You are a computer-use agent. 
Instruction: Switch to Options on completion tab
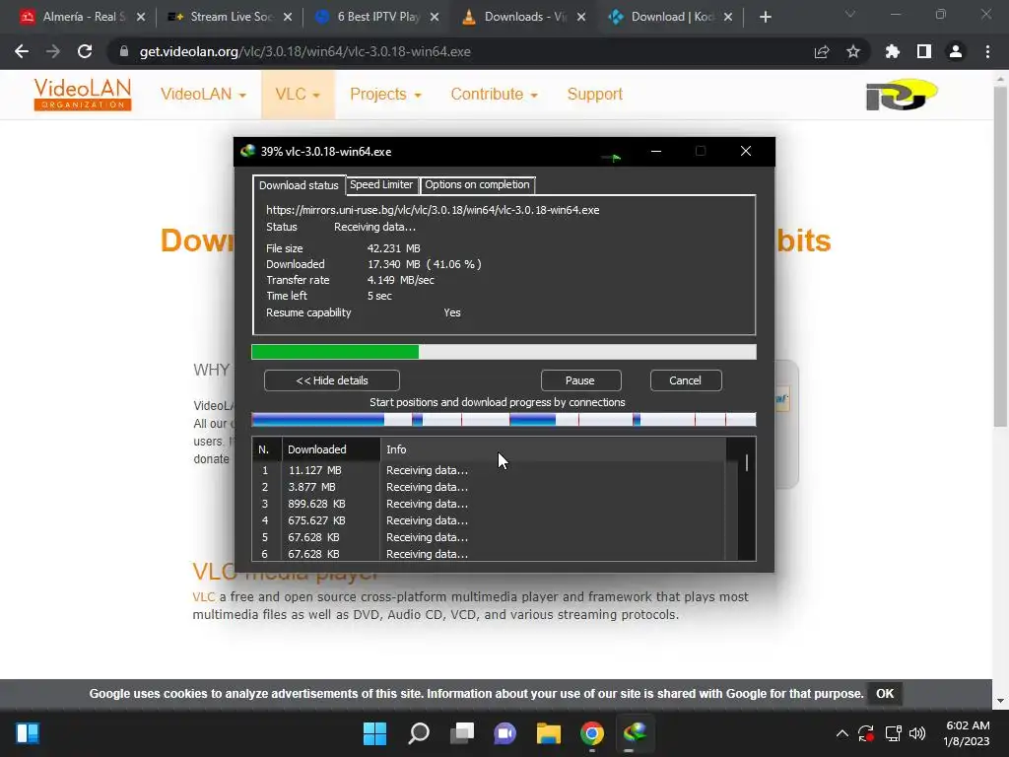[x=477, y=184]
